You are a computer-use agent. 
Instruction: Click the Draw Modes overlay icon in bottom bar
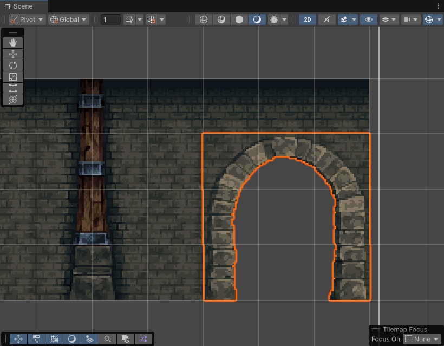pos(72,338)
